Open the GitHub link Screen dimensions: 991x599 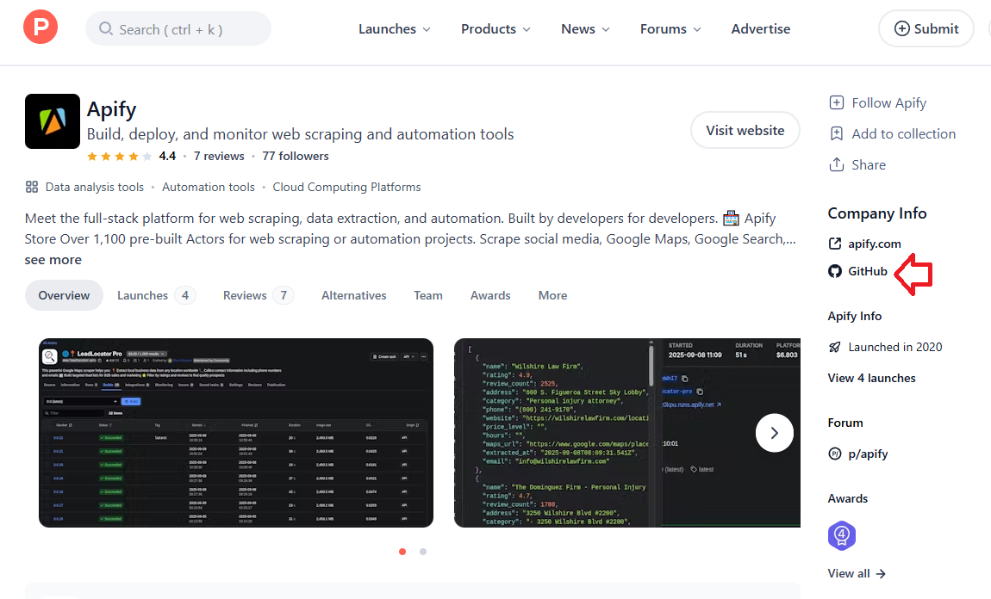tap(867, 271)
